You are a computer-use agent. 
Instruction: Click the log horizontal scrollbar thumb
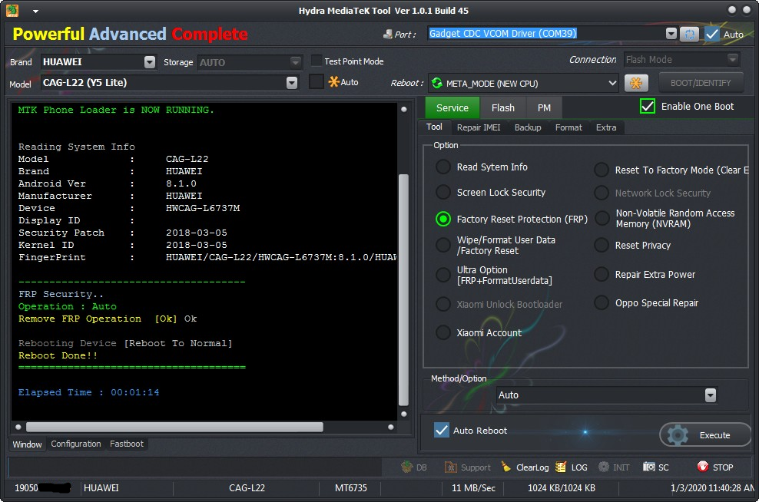point(174,427)
